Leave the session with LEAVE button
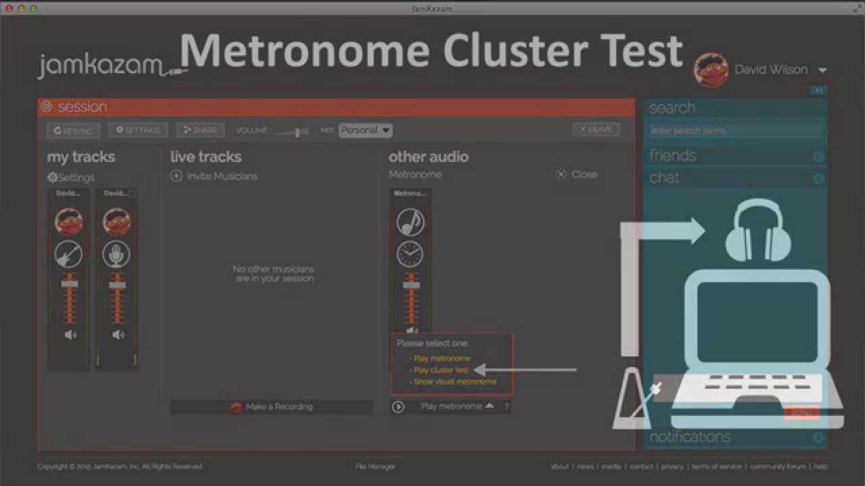The image size is (865, 486). click(x=596, y=130)
